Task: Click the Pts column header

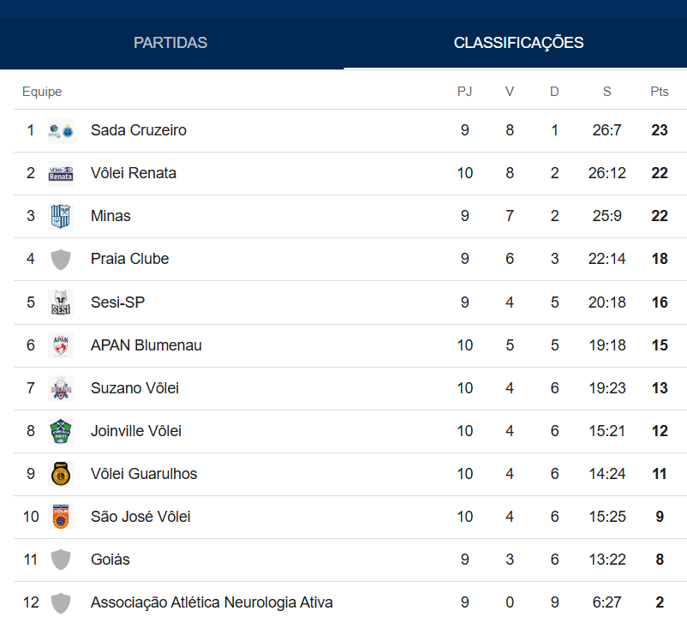Action: tap(659, 92)
